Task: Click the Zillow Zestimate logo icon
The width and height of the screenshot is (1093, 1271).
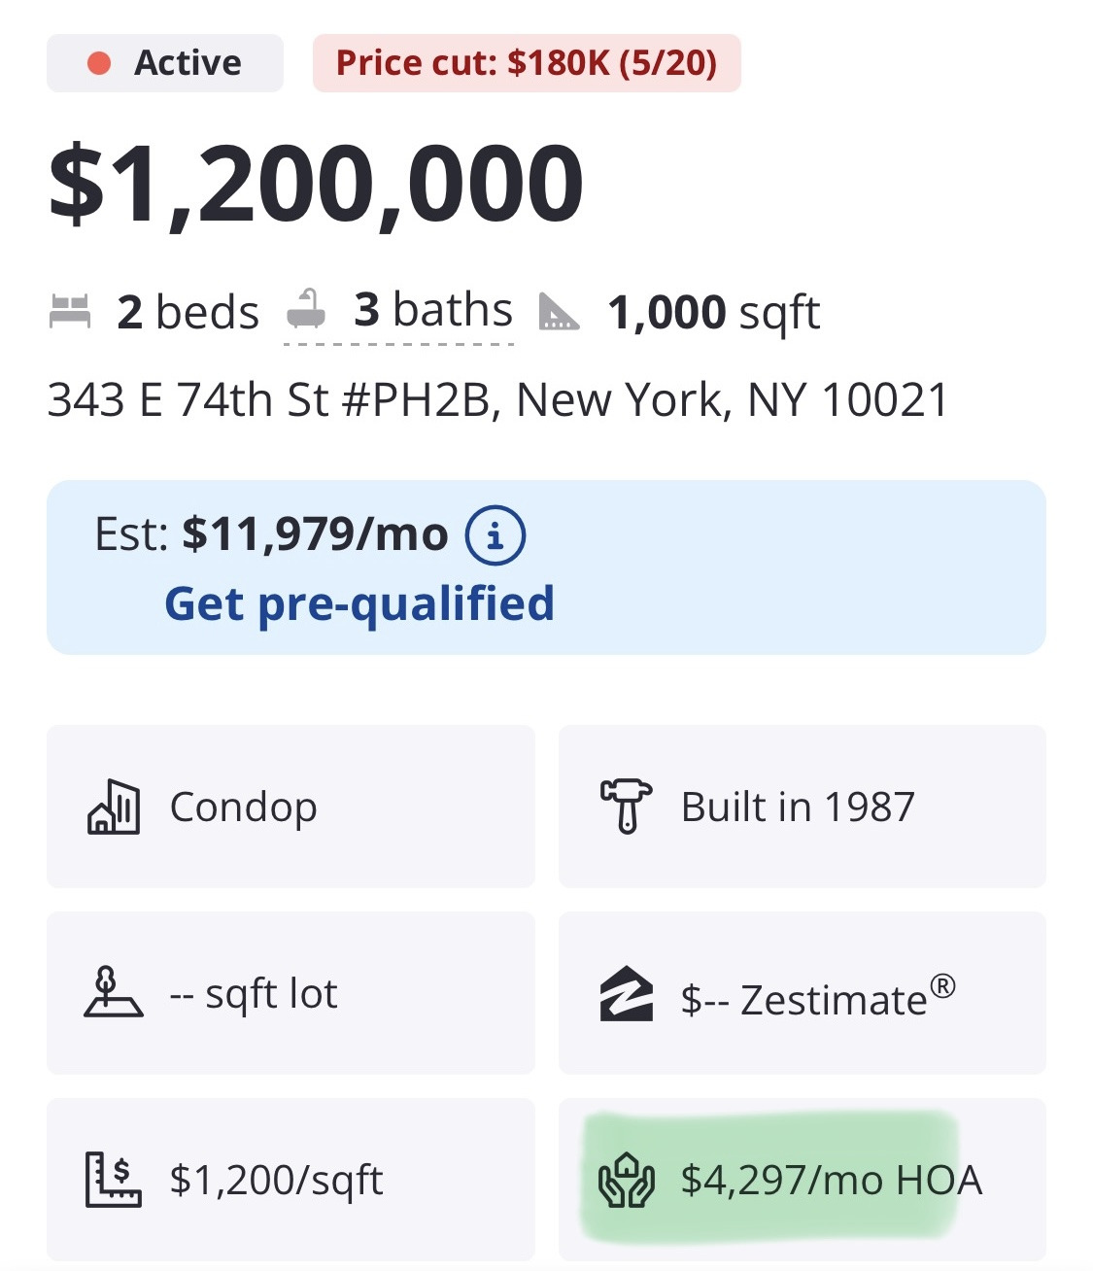Action: tap(626, 994)
